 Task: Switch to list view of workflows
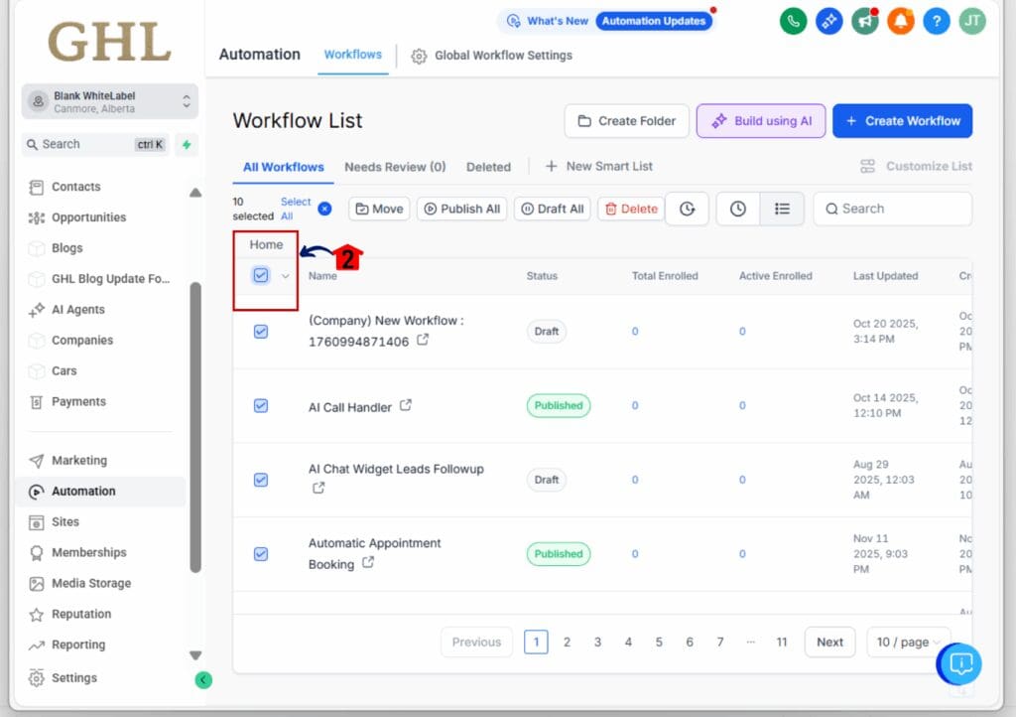(x=782, y=209)
